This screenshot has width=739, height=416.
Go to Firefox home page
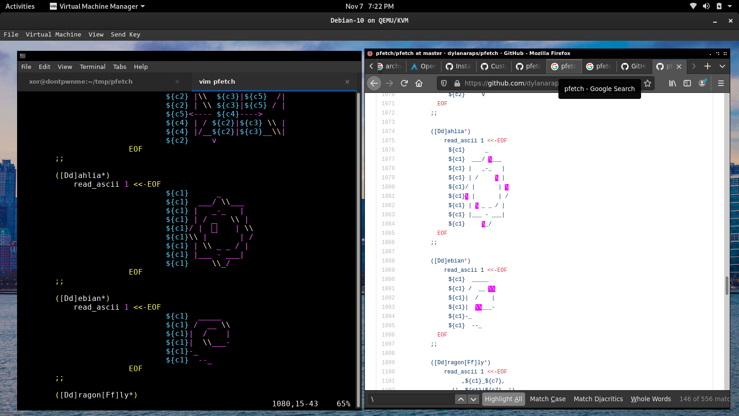point(419,83)
